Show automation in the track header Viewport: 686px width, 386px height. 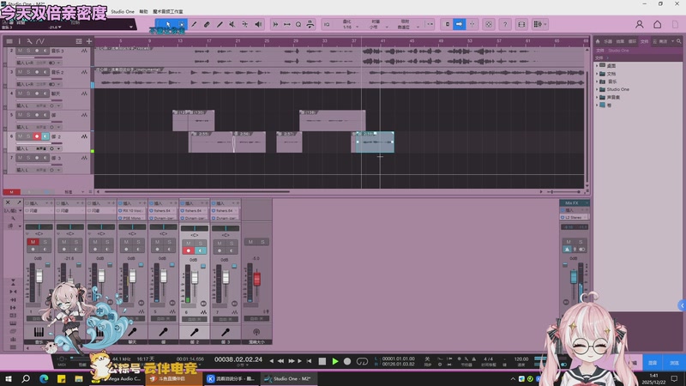click(40, 41)
